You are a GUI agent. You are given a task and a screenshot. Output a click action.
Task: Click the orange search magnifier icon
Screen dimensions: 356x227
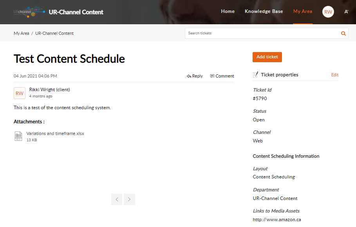pyautogui.click(x=343, y=33)
